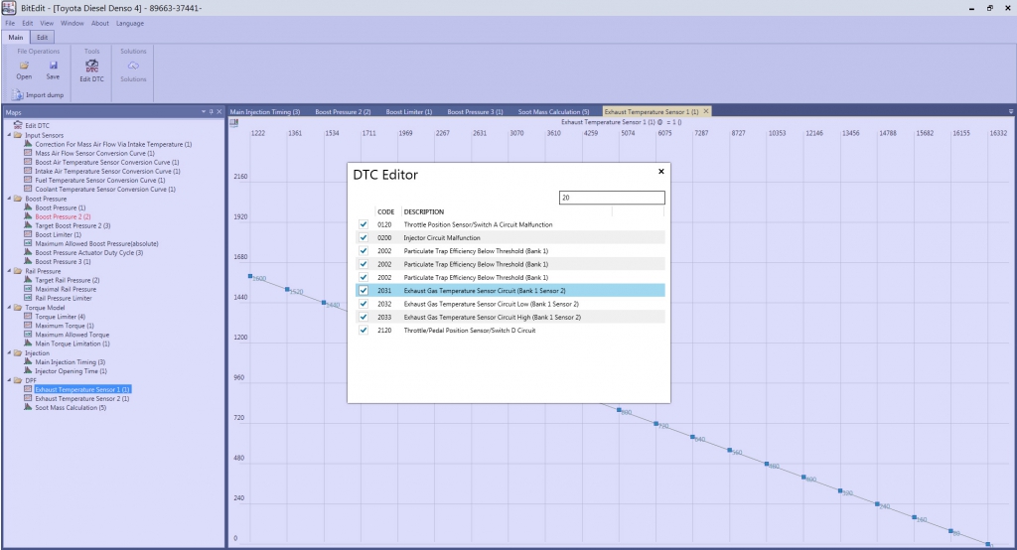Click the BitEdit application icon in title bar
Screen dimensions: 1017x550
(8, 8)
